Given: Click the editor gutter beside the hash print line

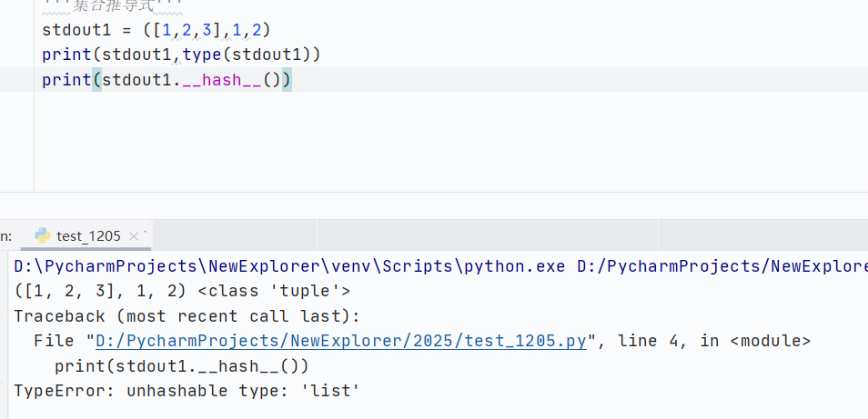Looking at the screenshot, I should (x=16, y=80).
